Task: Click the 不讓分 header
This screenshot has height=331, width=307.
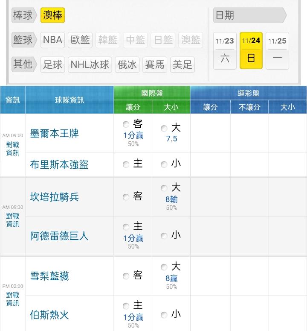Action: pos(249,107)
